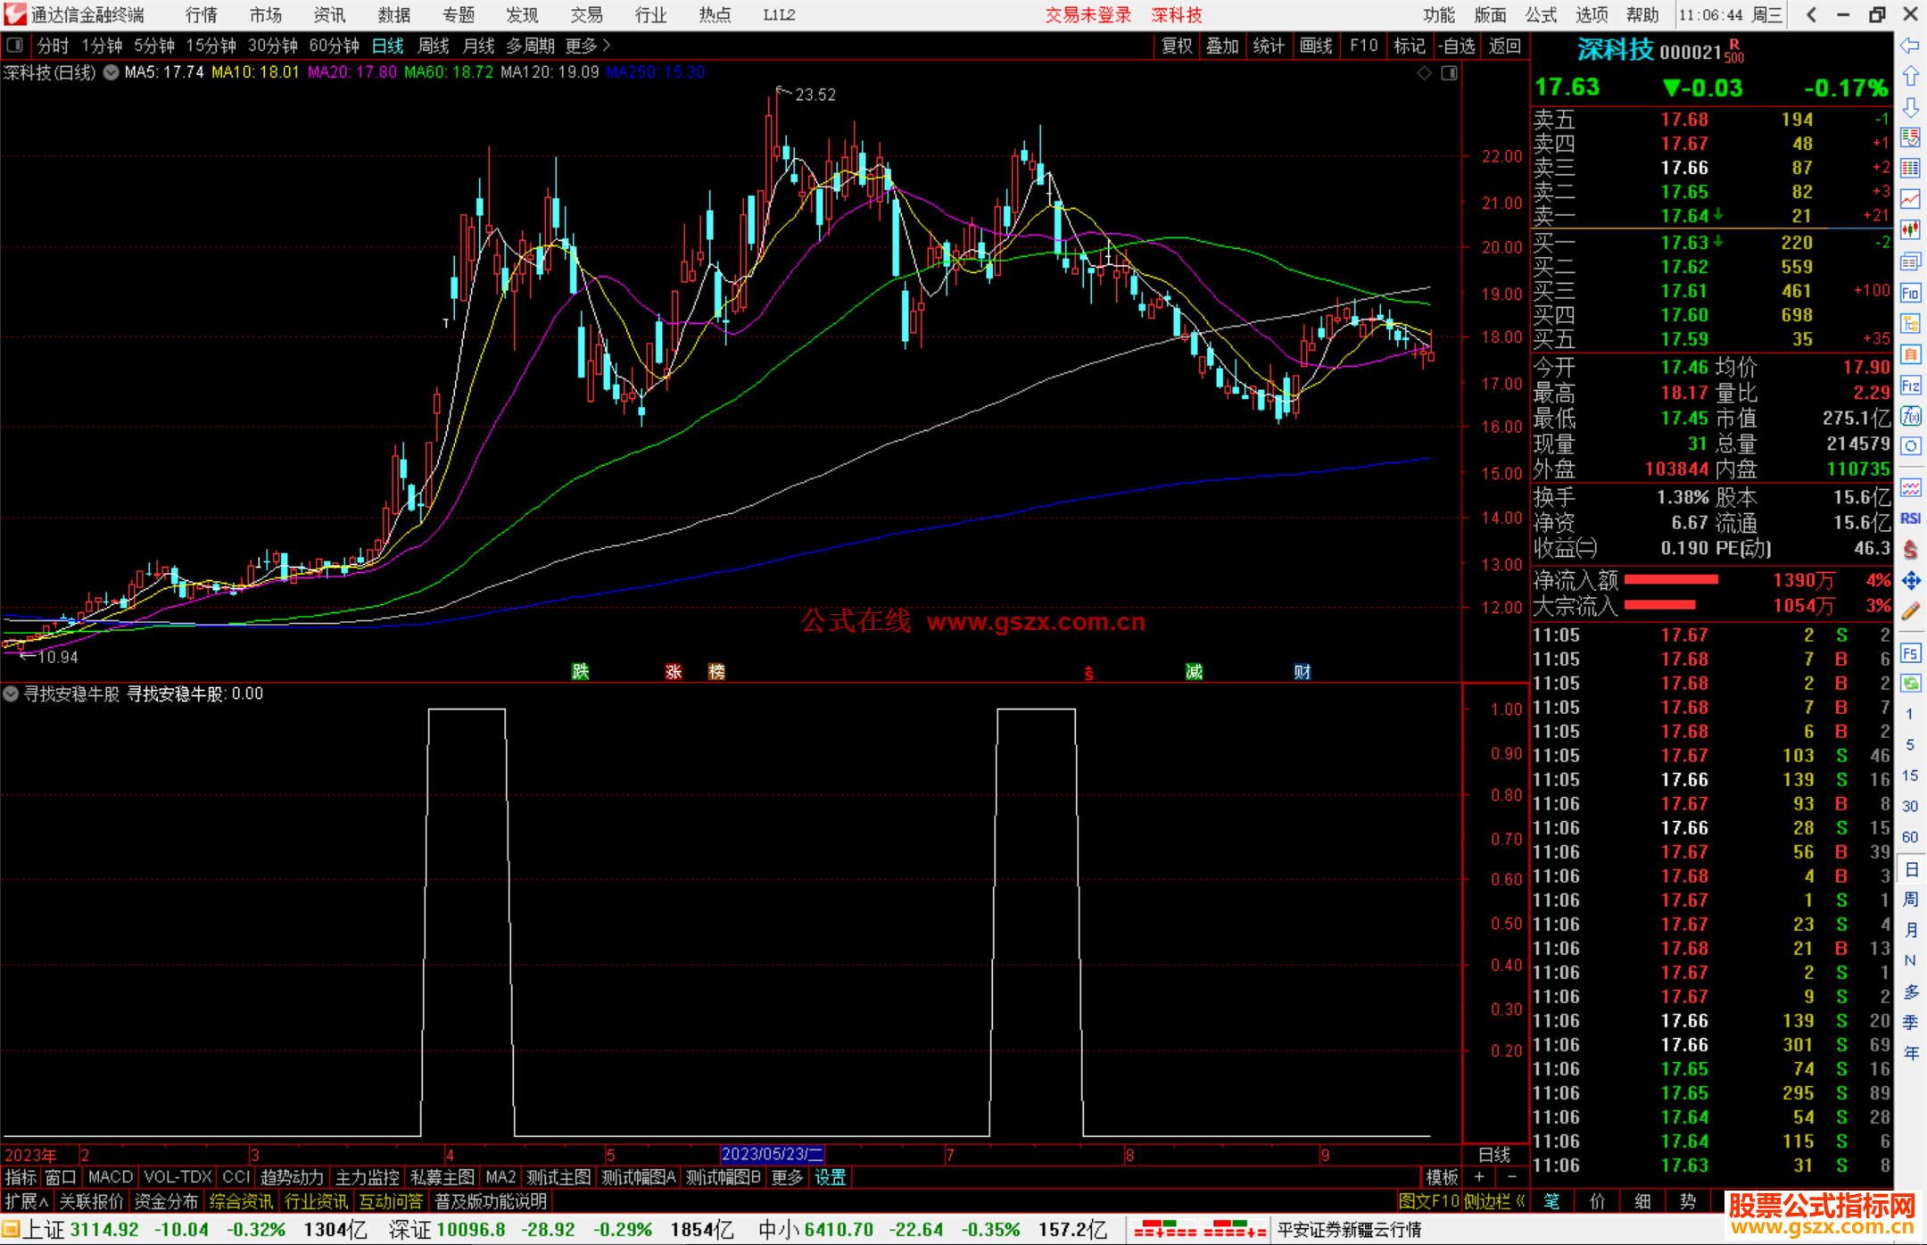Screen dimensions: 1927x1245
Task: Open the F10 company info sidebar icon
Action: point(1910,294)
